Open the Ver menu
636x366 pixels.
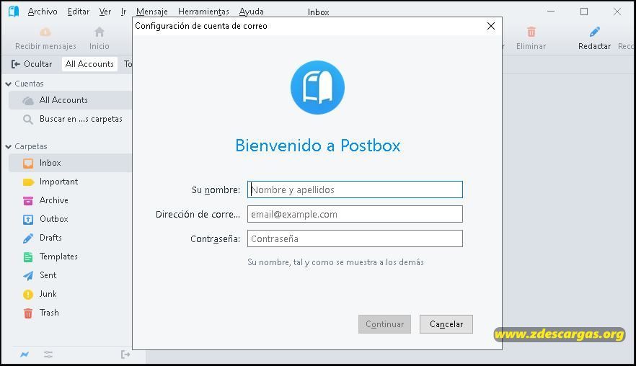point(105,12)
